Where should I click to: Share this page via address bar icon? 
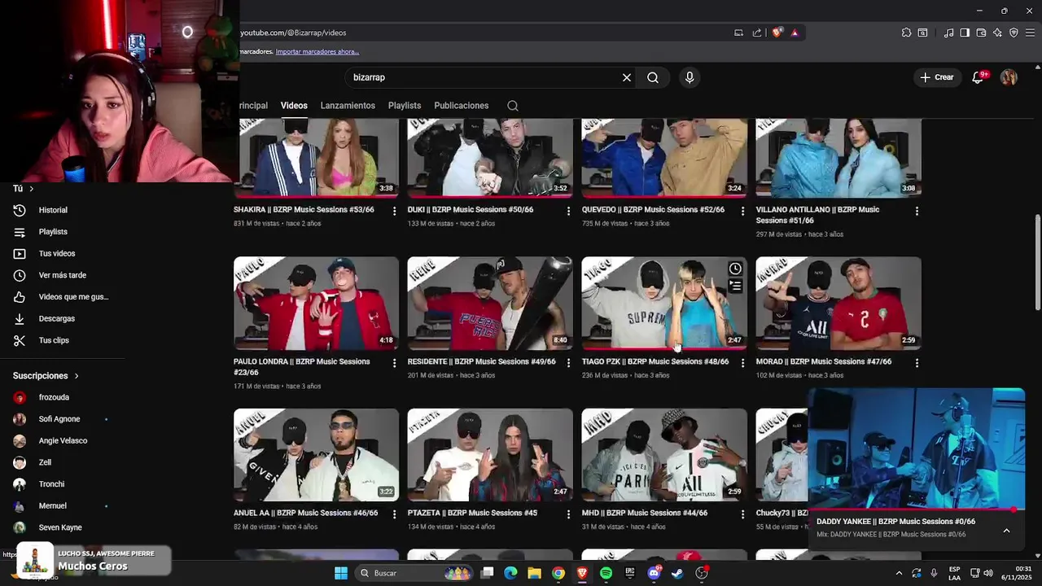click(757, 33)
